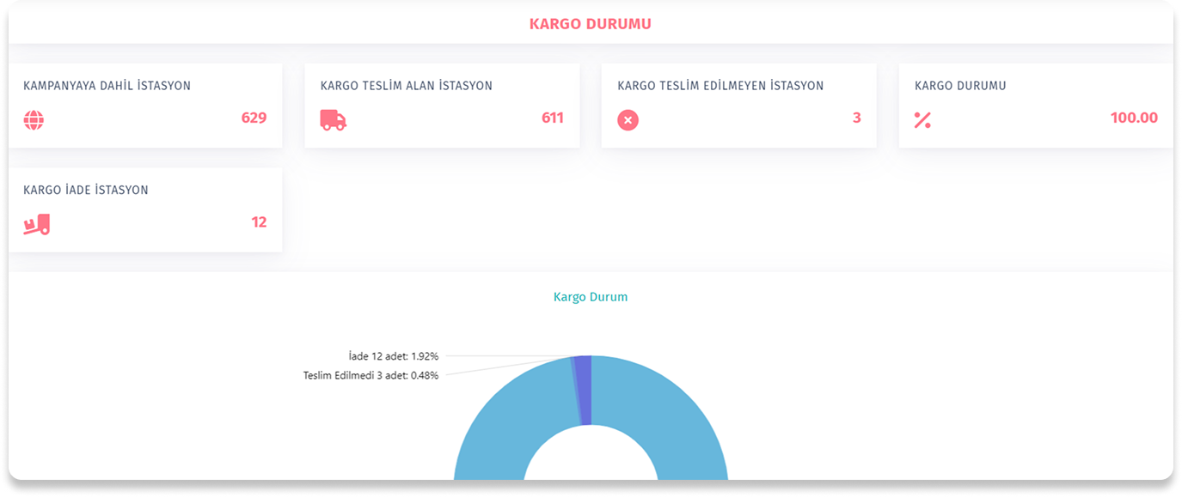
Task: Click the Kargo Durum chart title
Action: tap(590, 297)
